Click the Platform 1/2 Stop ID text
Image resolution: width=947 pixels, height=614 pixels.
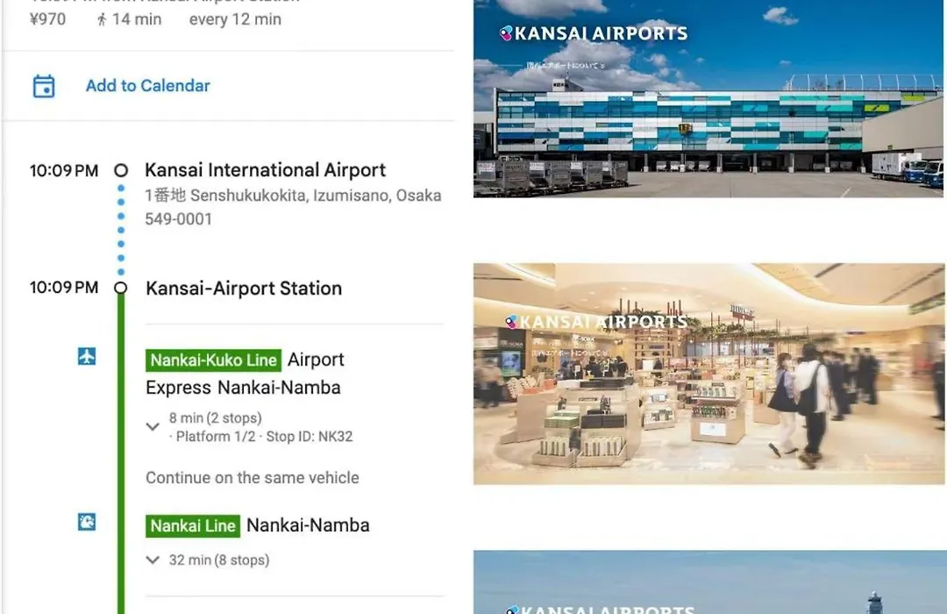[263, 436]
